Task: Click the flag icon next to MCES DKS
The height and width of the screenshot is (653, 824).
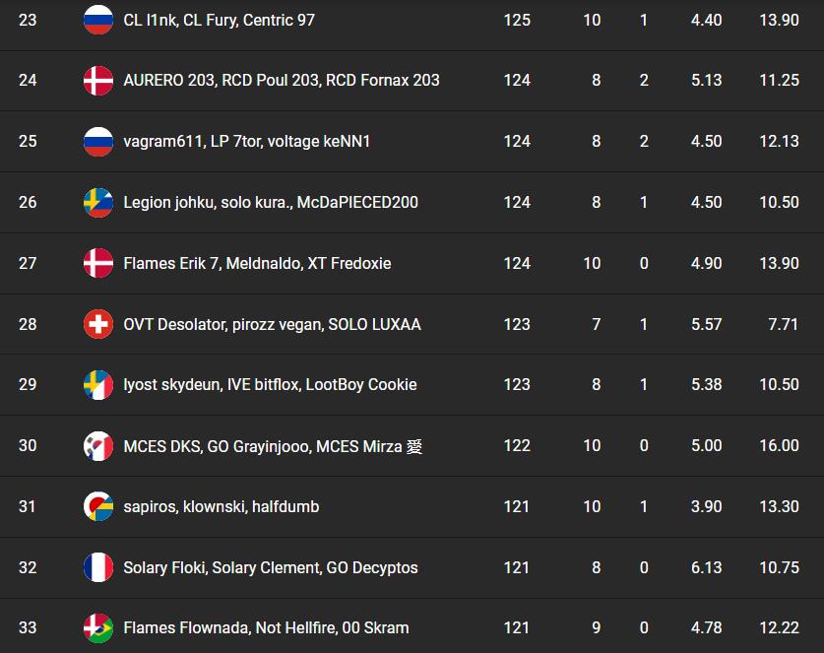Action: tap(98, 446)
